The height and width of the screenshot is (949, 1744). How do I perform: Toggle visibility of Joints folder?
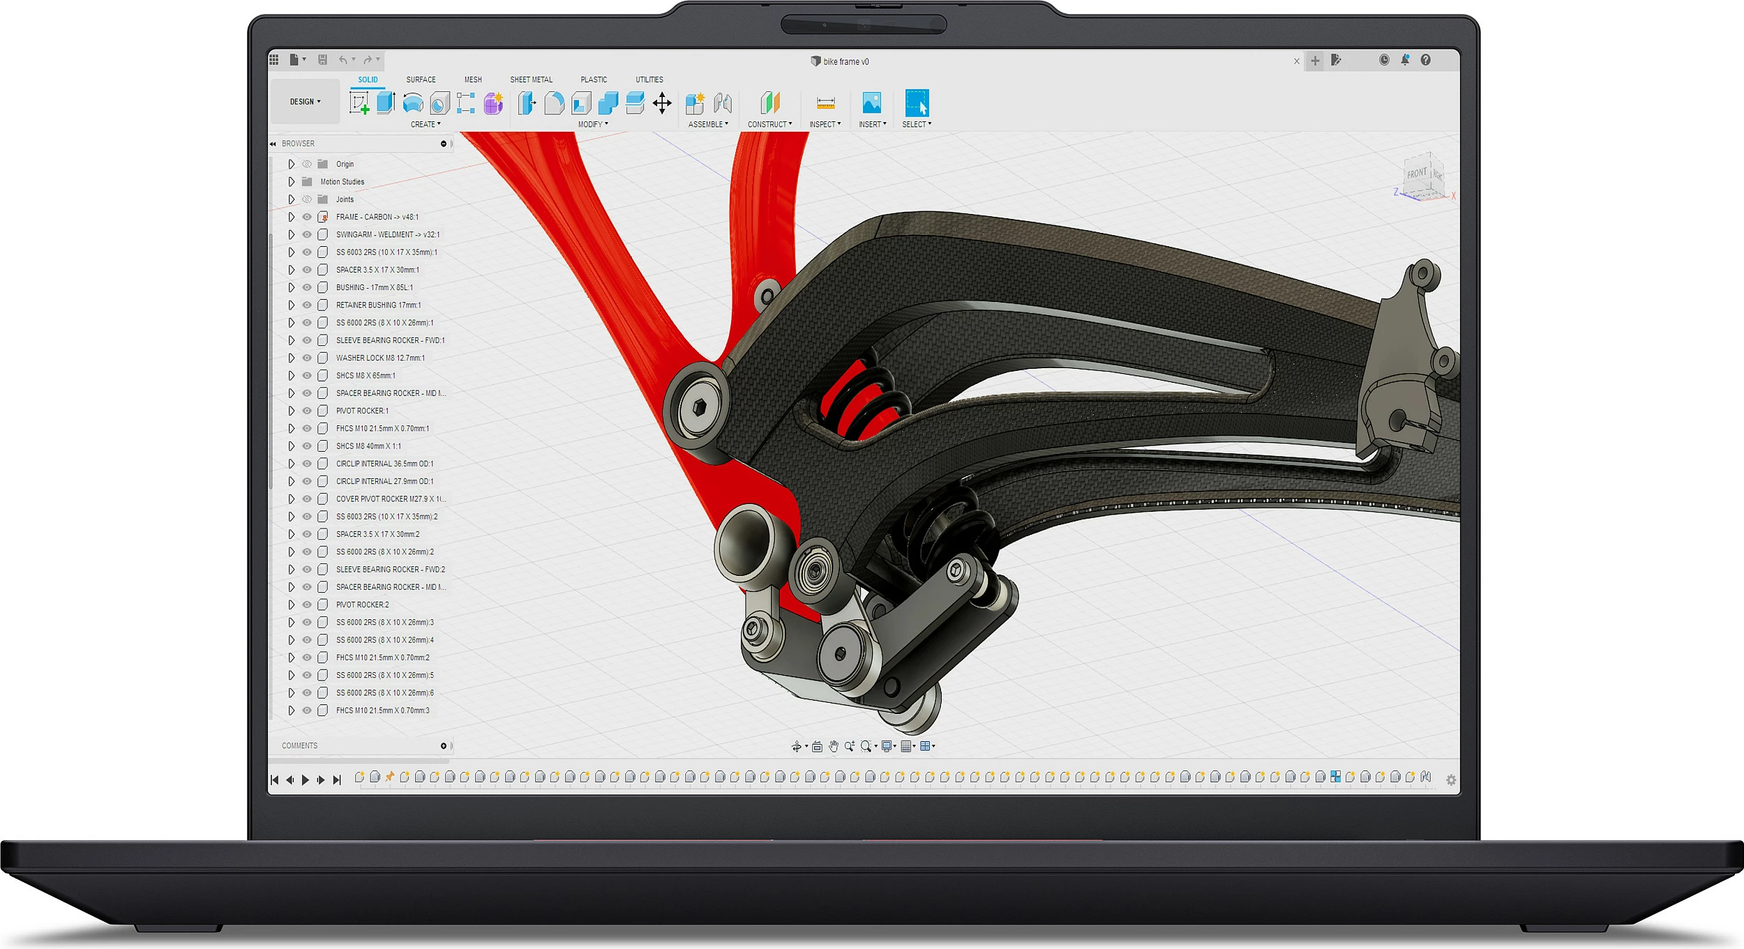click(307, 199)
